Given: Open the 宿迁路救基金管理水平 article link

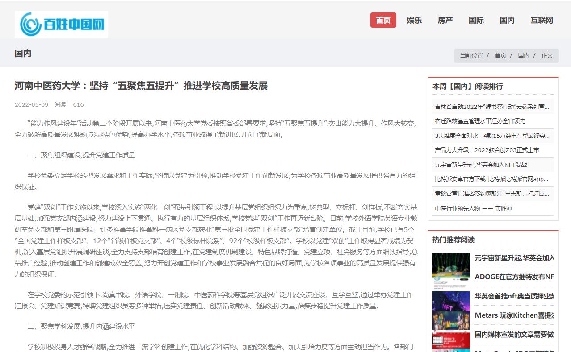Looking at the screenshot, I should 480,121.
